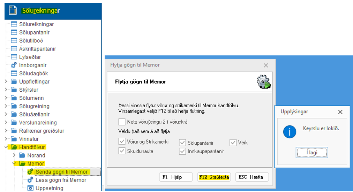Click the Lesa gögn frá Memor gear icon
Screen dimensions: 353x192
[30, 180]
